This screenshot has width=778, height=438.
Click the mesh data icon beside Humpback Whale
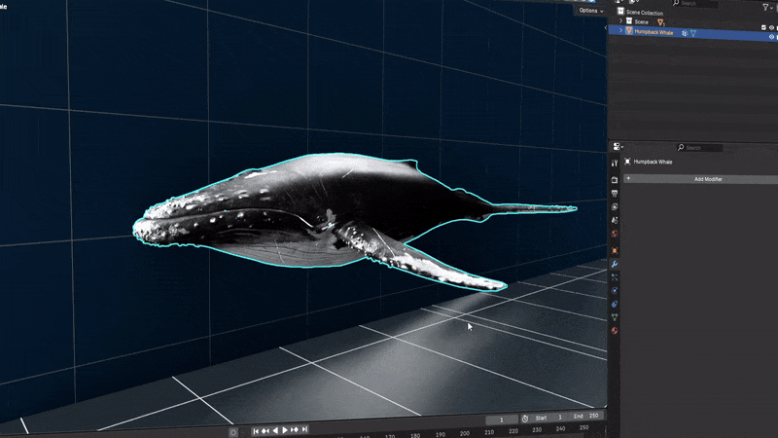click(693, 33)
